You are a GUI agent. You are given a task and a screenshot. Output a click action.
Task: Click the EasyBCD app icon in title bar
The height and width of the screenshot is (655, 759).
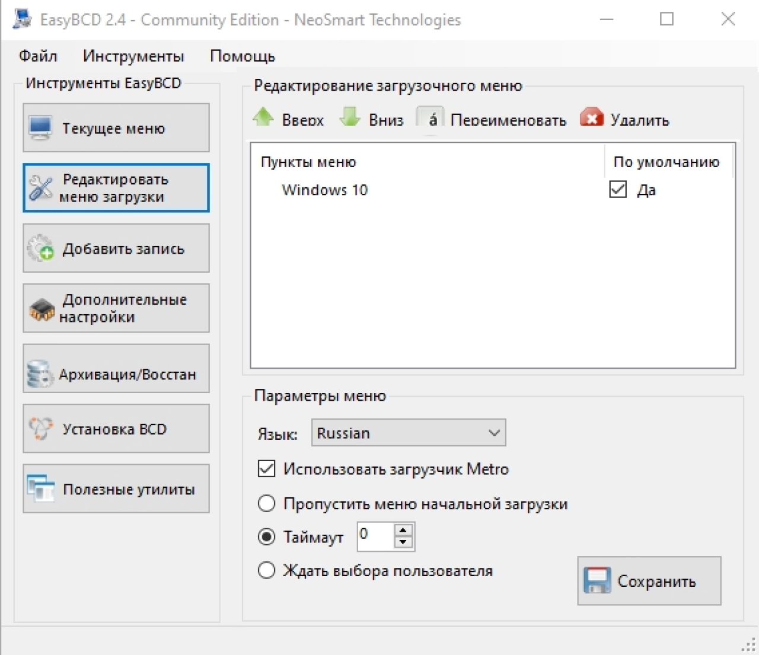pos(21,19)
